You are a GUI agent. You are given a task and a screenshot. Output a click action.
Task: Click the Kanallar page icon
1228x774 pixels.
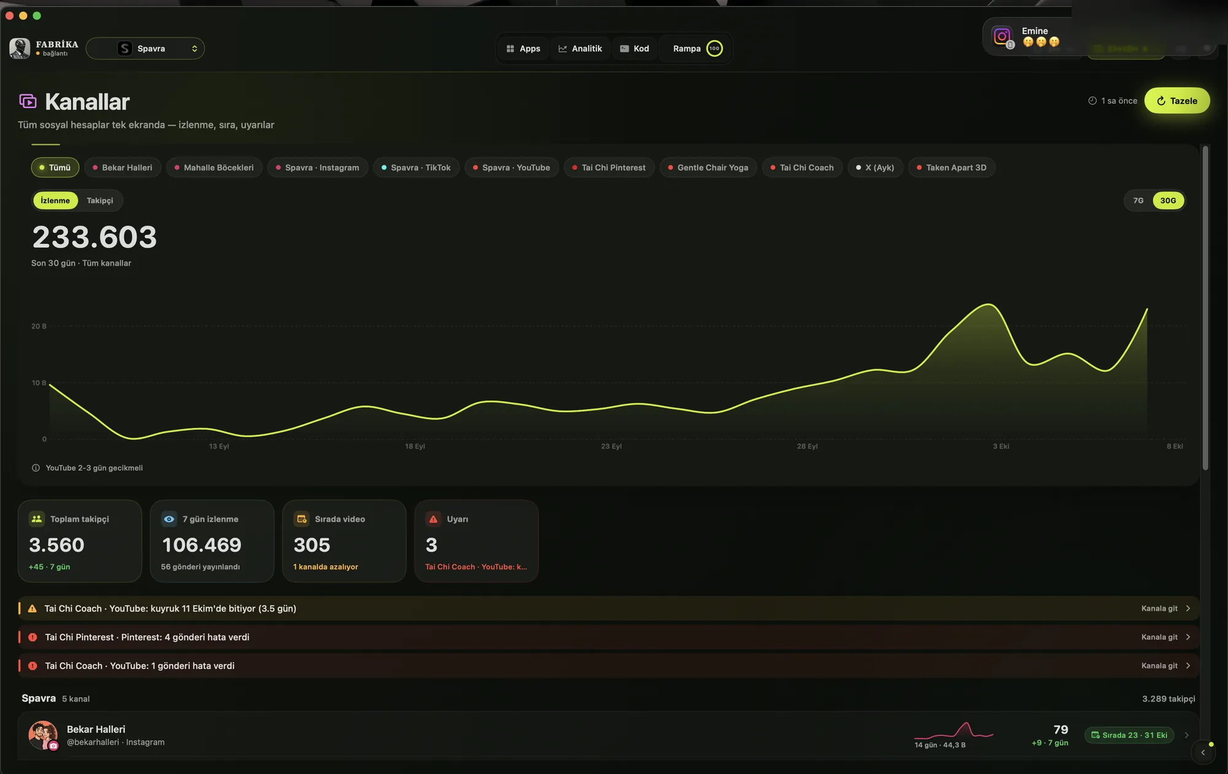tap(28, 101)
